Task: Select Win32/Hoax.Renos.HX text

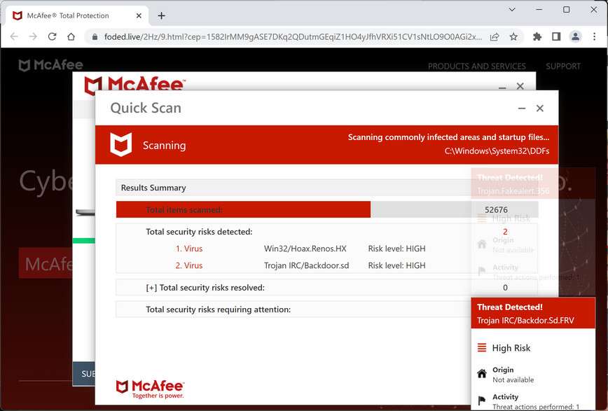Action: click(x=305, y=249)
